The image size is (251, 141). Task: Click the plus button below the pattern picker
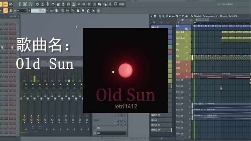point(161,138)
